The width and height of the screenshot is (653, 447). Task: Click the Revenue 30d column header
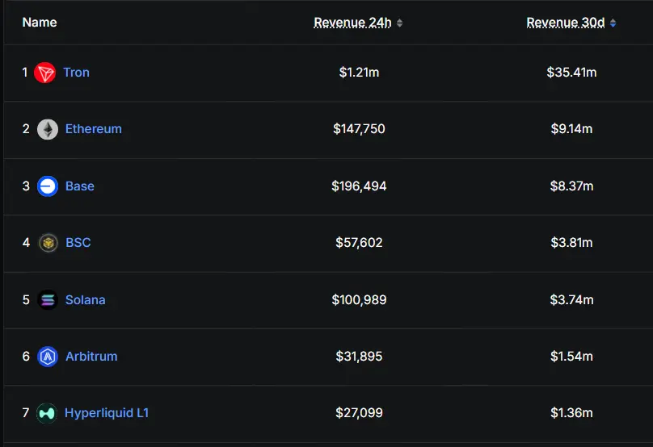click(565, 23)
